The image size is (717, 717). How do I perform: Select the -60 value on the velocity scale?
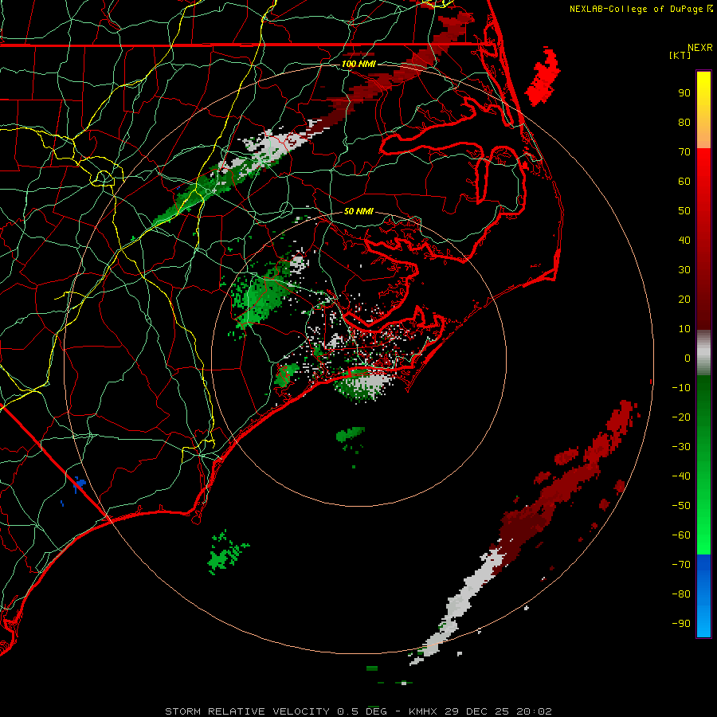[x=681, y=535]
